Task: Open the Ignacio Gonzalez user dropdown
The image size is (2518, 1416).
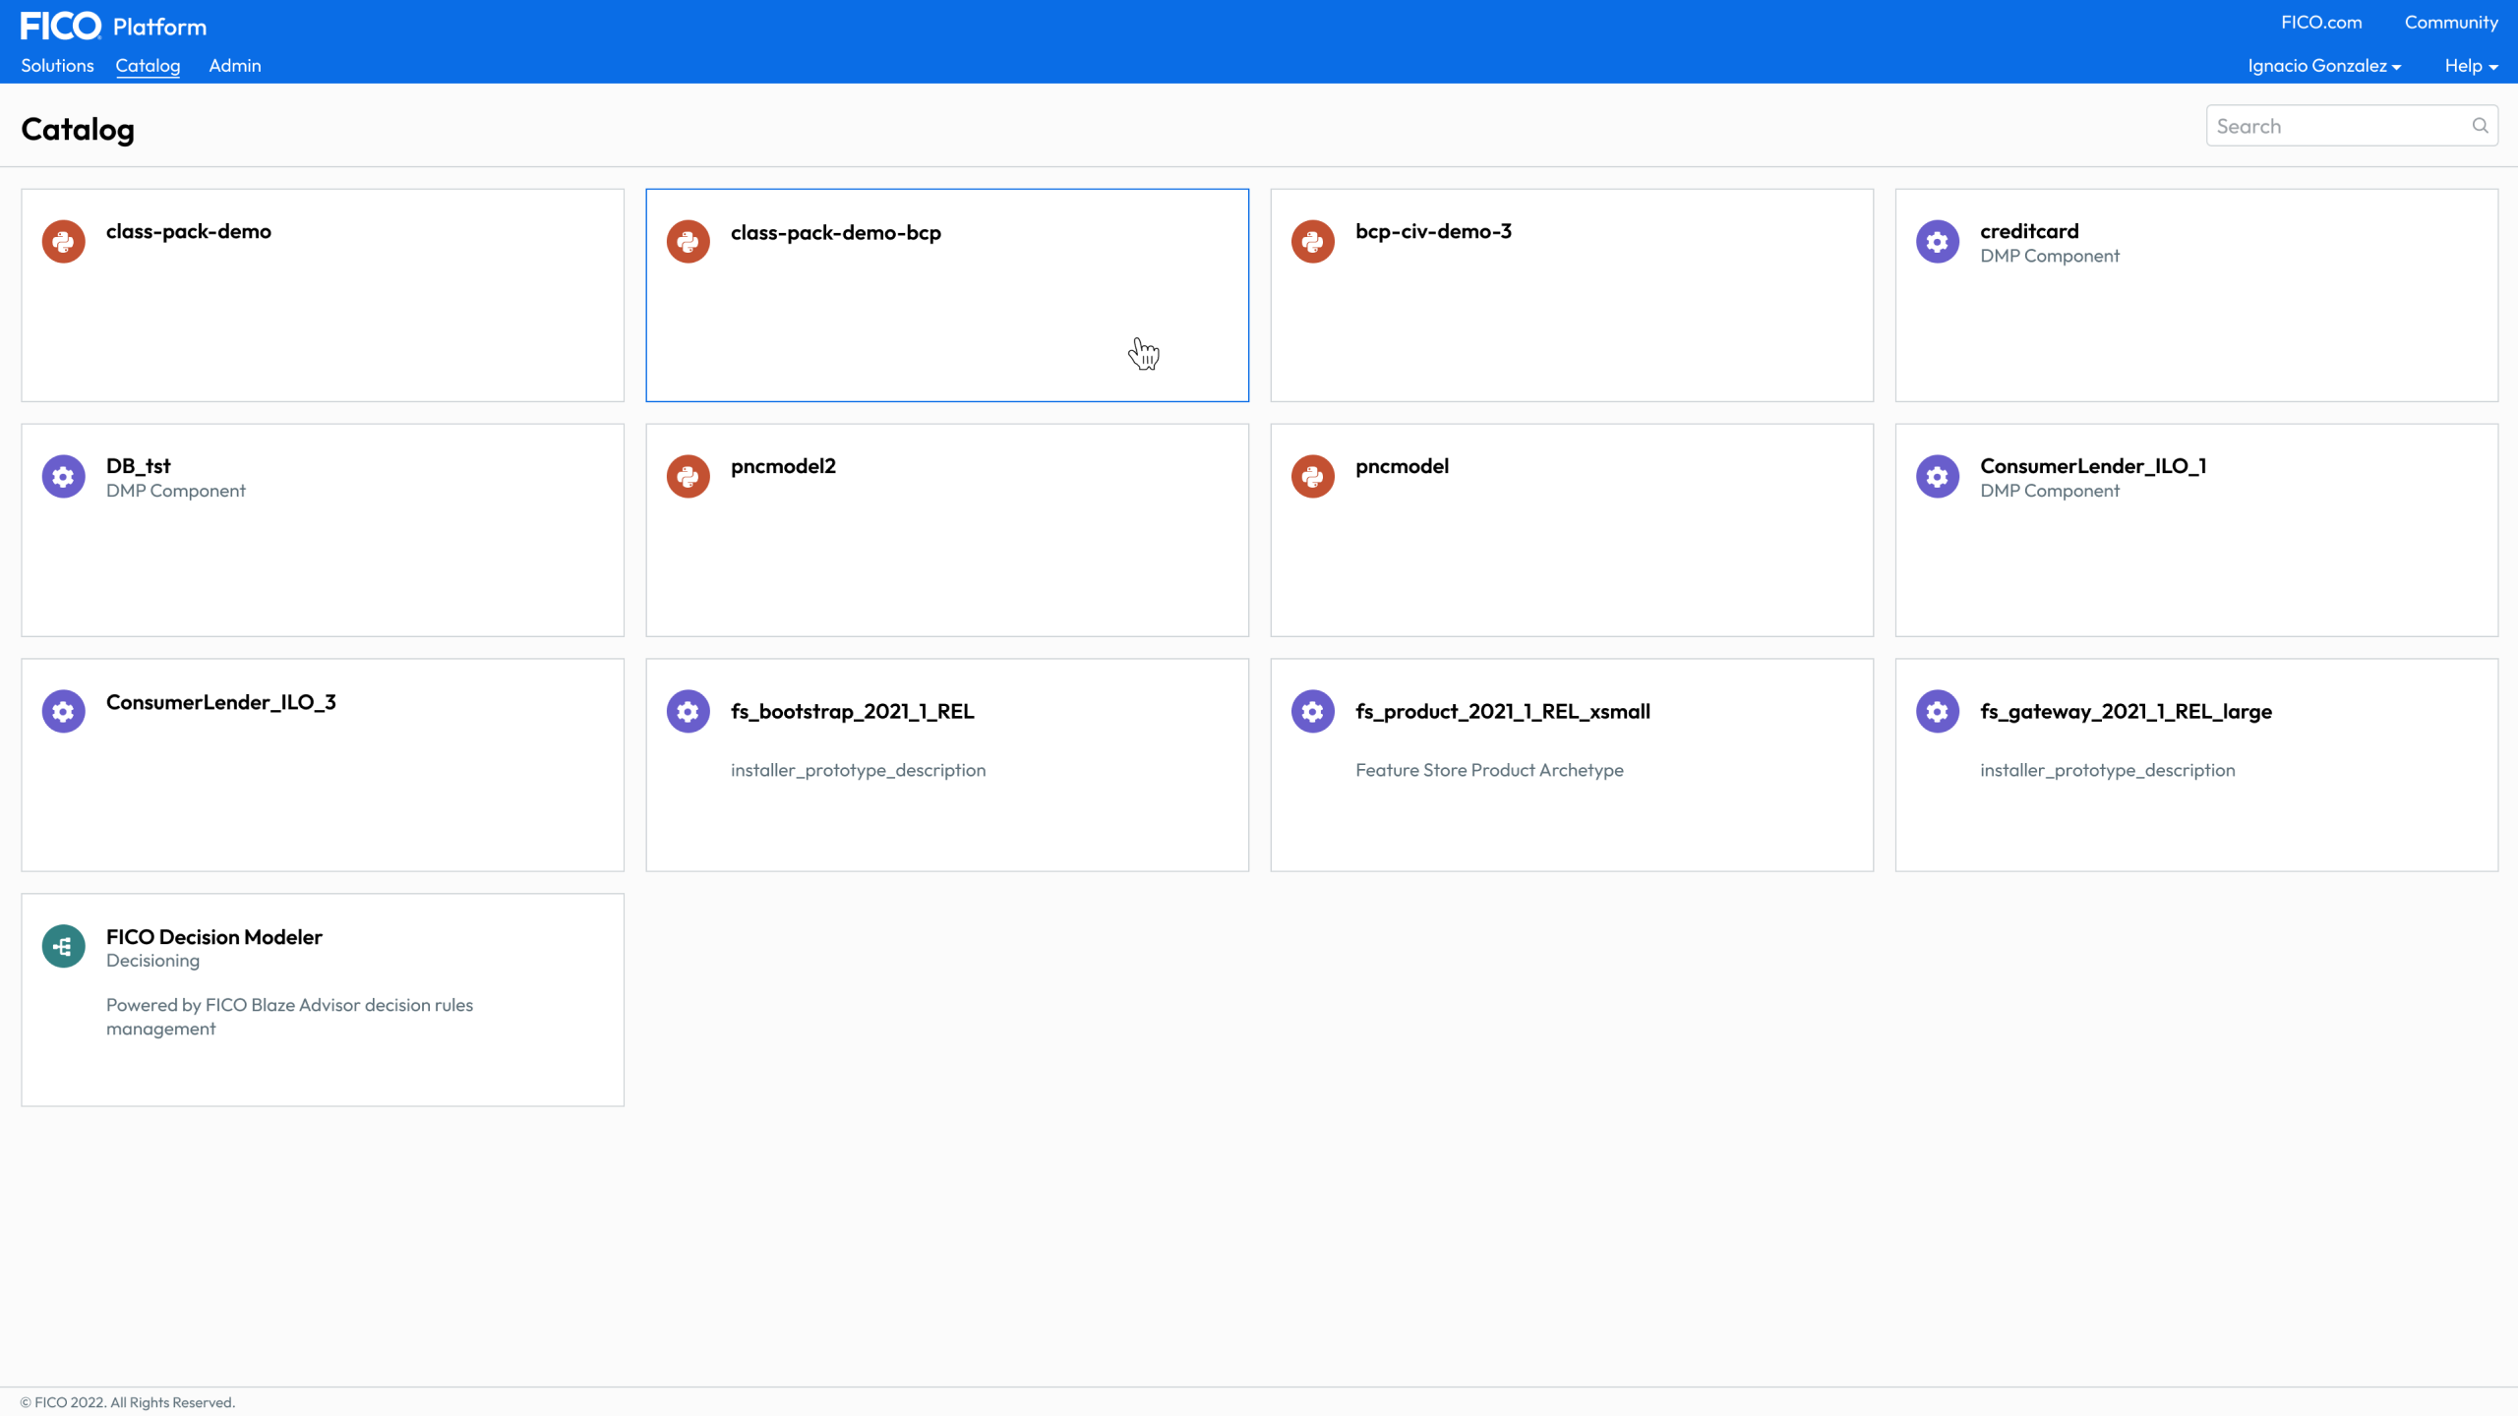Action: coord(2323,66)
